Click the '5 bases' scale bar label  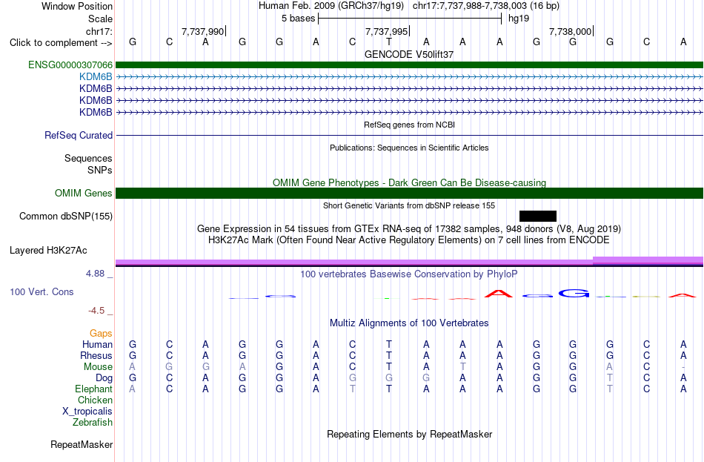pos(299,19)
